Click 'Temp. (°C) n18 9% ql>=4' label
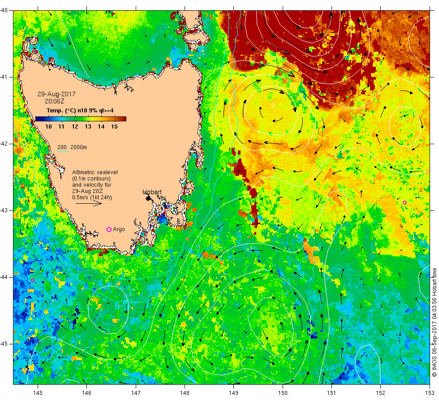Screen dimensions: 439x403 click(80, 111)
